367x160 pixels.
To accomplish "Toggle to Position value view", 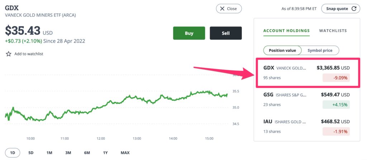I will 282,50.
